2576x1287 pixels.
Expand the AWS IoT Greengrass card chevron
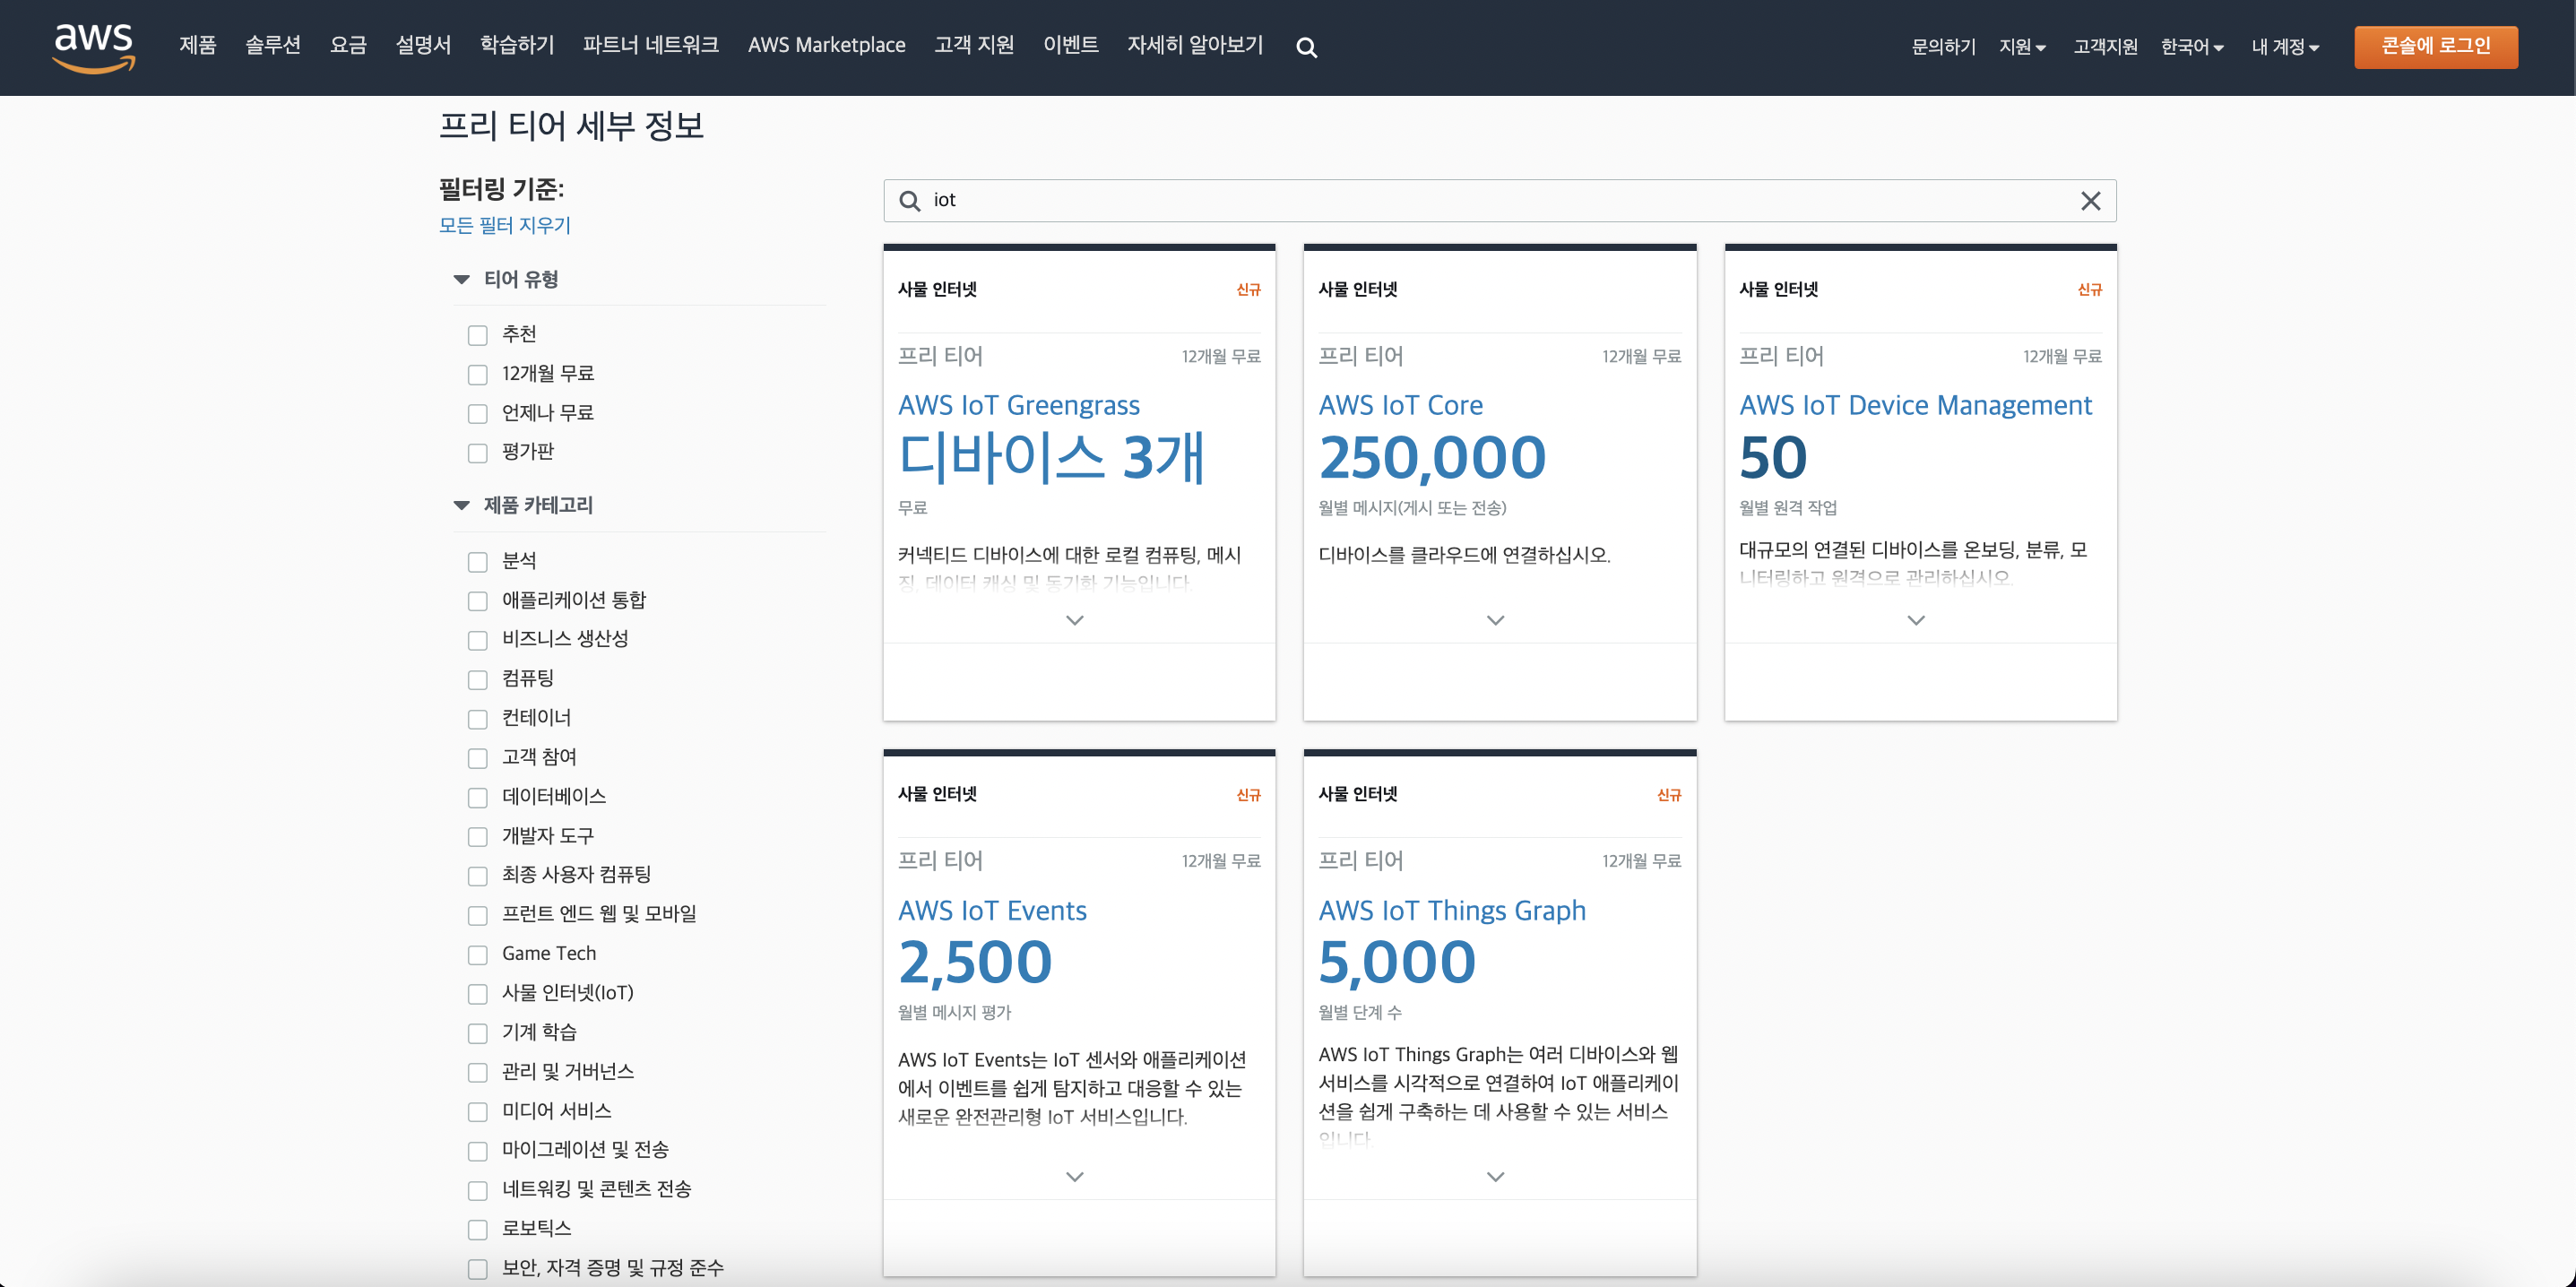[1075, 620]
